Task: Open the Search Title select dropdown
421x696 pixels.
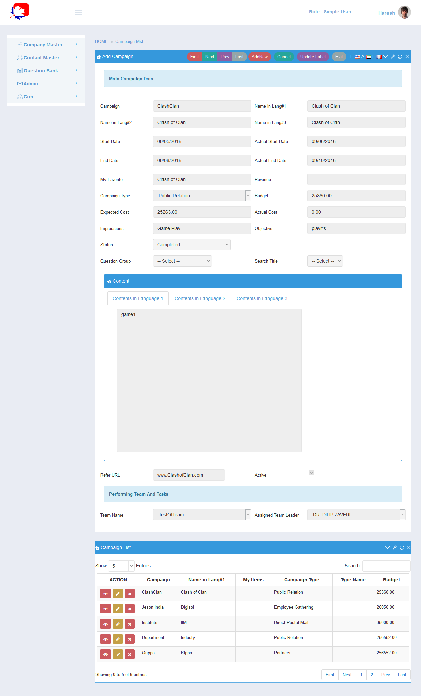Action: (x=325, y=261)
